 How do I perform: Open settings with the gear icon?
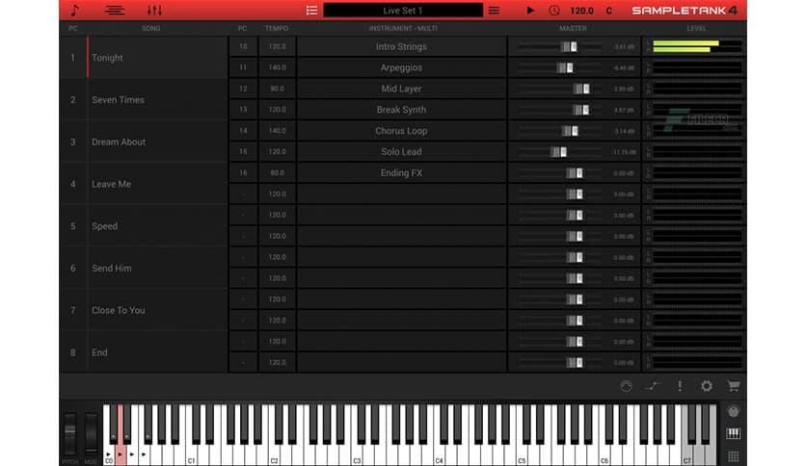tap(707, 386)
